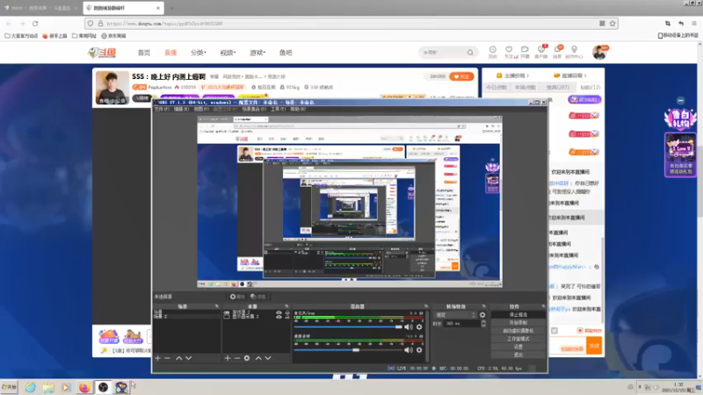Add a new scene in OBS
Viewport: 703px width, 395px height.
(158, 358)
